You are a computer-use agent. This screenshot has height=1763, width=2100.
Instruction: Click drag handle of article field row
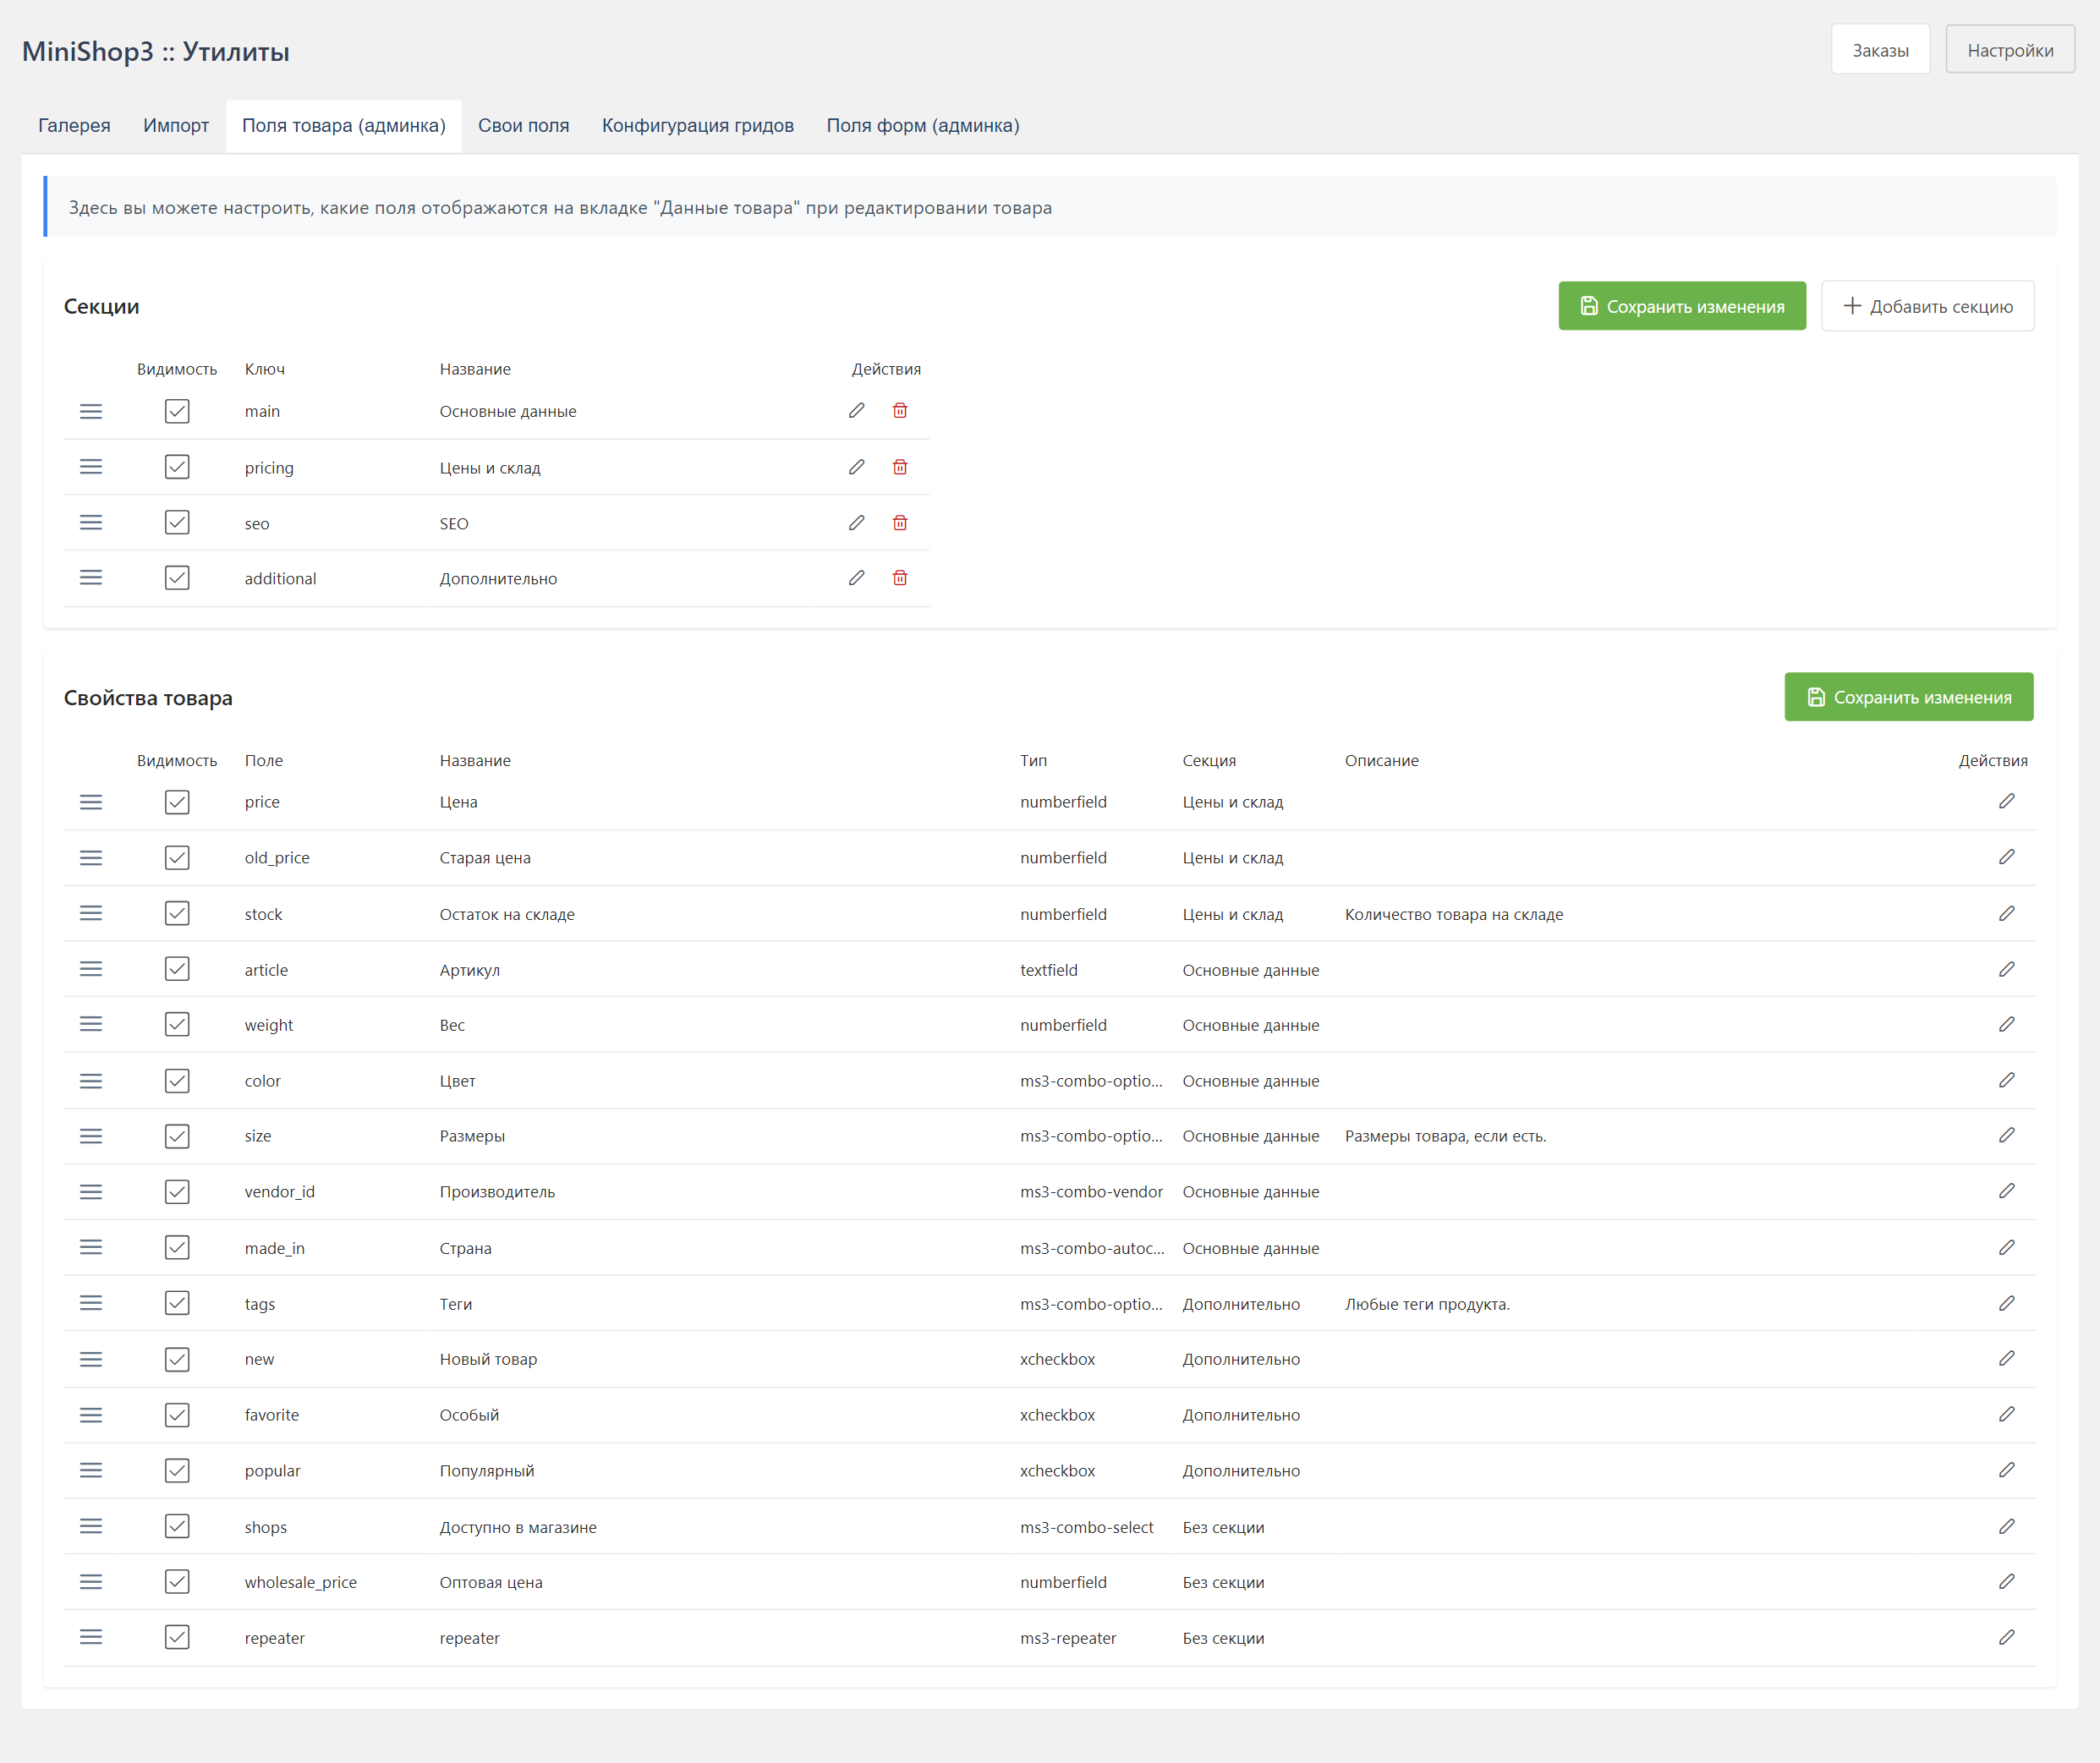(91, 969)
